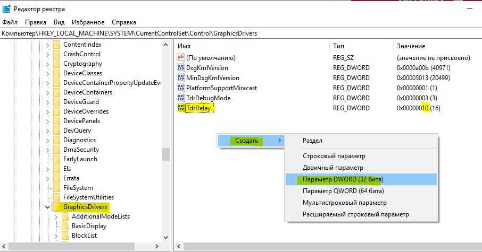Click tree horizontal scroll left arrow

click(4, 246)
